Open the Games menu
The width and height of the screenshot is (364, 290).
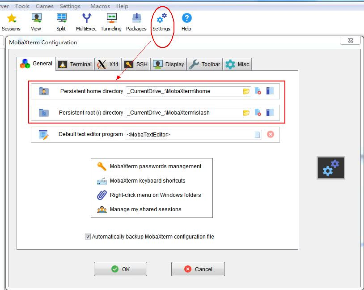tap(45, 6)
